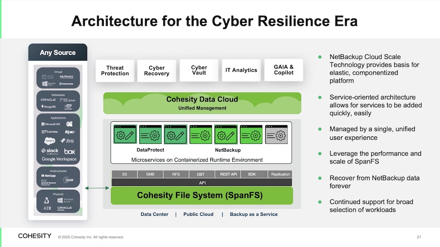Click the VMware vSphere logo
The width and height of the screenshot is (440, 247).
(x=48, y=77)
